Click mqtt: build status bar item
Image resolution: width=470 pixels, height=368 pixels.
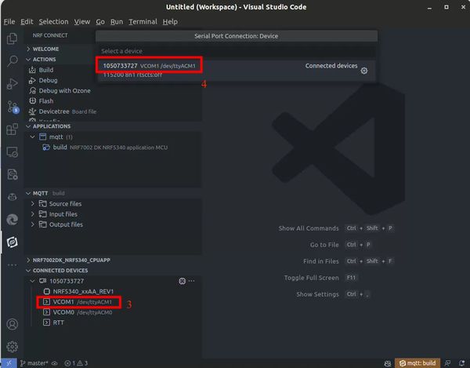[418, 363]
